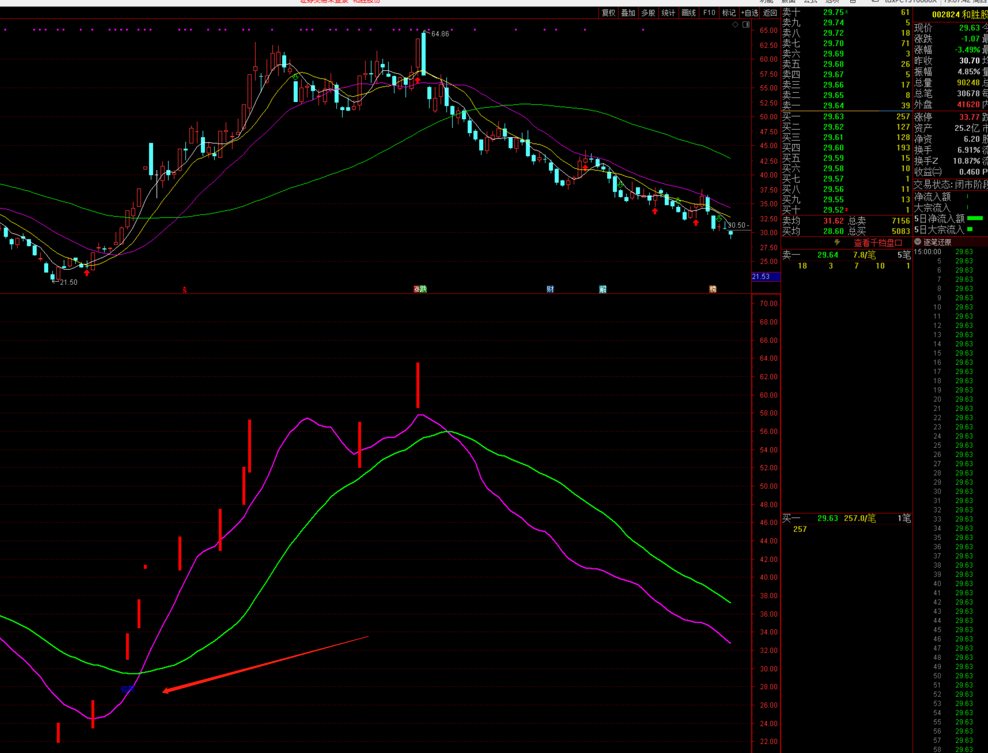The image size is (988, 753).
Task: Click 现价 value 29.63
Action: click(x=969, y=28)
